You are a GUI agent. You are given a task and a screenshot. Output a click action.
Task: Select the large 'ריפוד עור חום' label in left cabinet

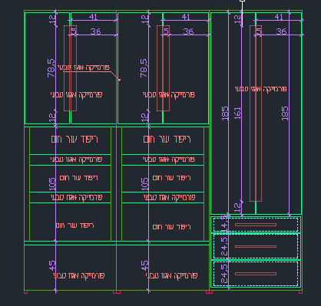(x=74, y=140)
